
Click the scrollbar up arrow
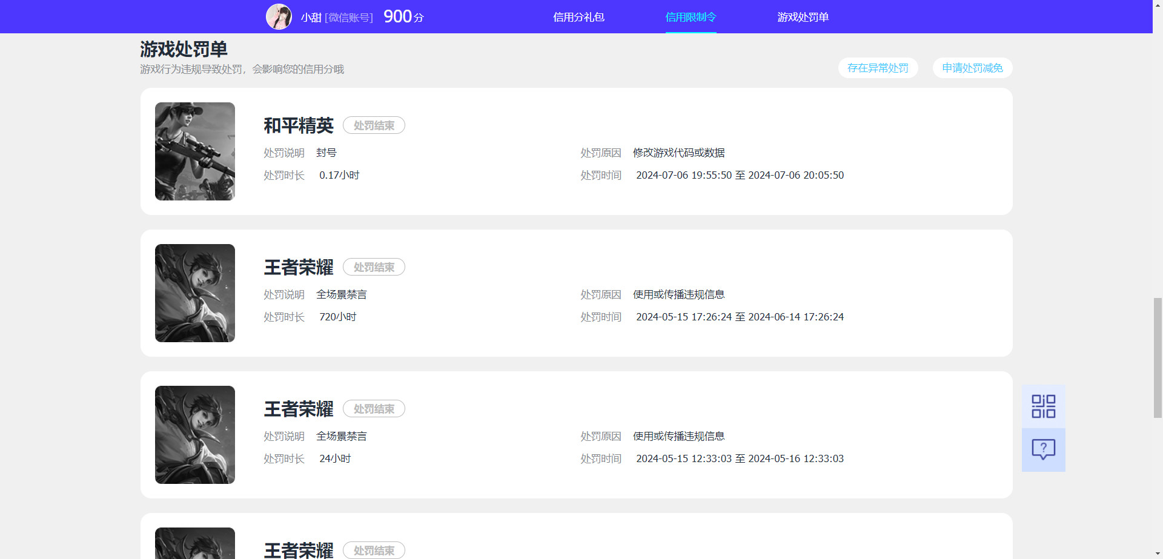(1158, 5)
